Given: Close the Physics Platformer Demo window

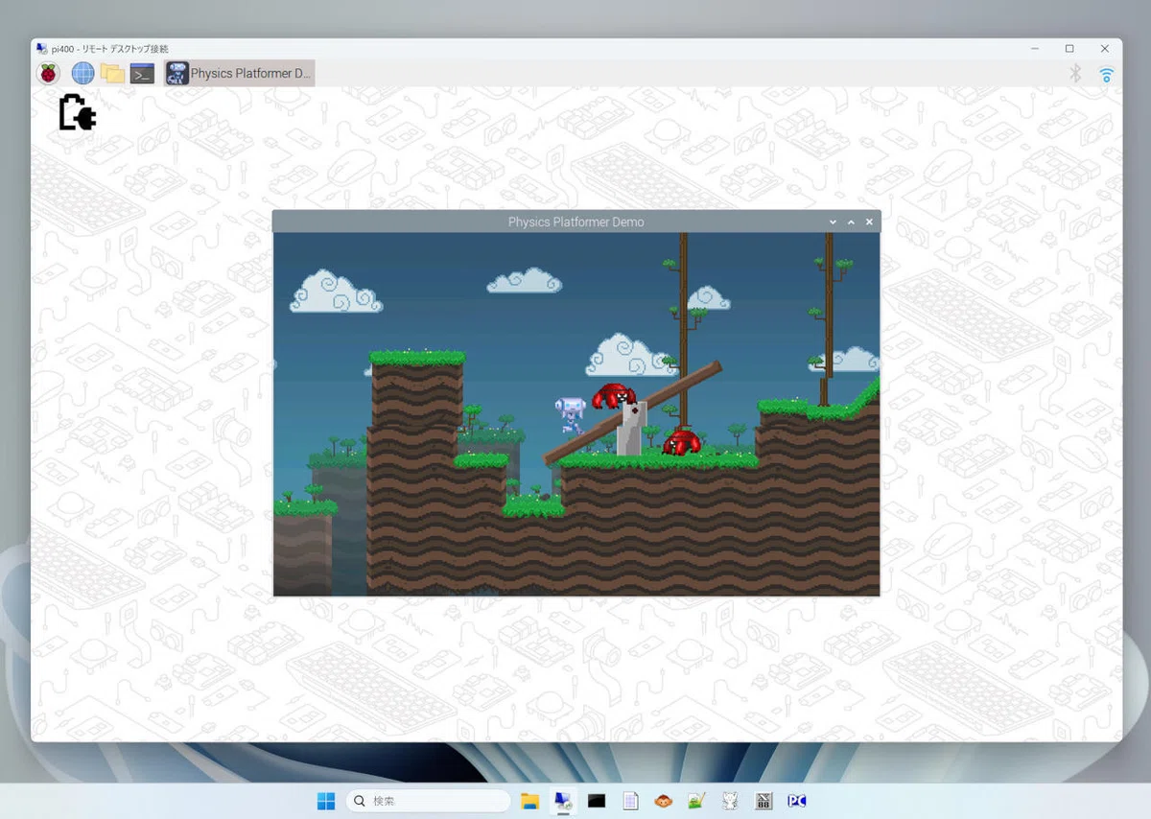Looking at the screenshot, I should coord(869,222).
